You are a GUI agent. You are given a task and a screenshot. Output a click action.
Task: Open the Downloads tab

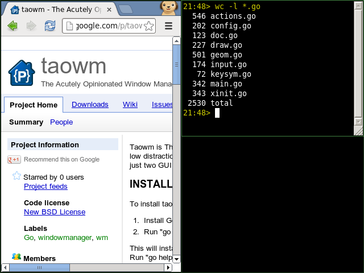90,105
